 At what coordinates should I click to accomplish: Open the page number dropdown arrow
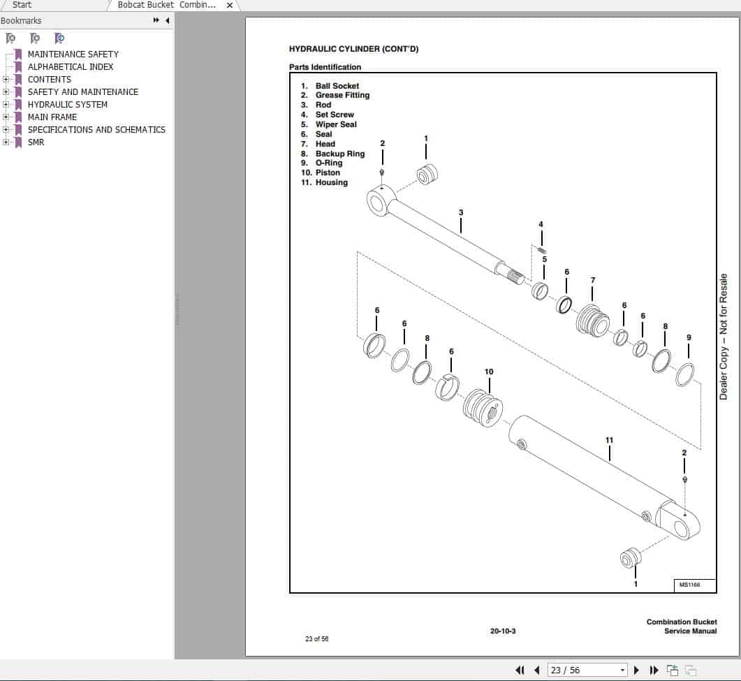point(621,669)
